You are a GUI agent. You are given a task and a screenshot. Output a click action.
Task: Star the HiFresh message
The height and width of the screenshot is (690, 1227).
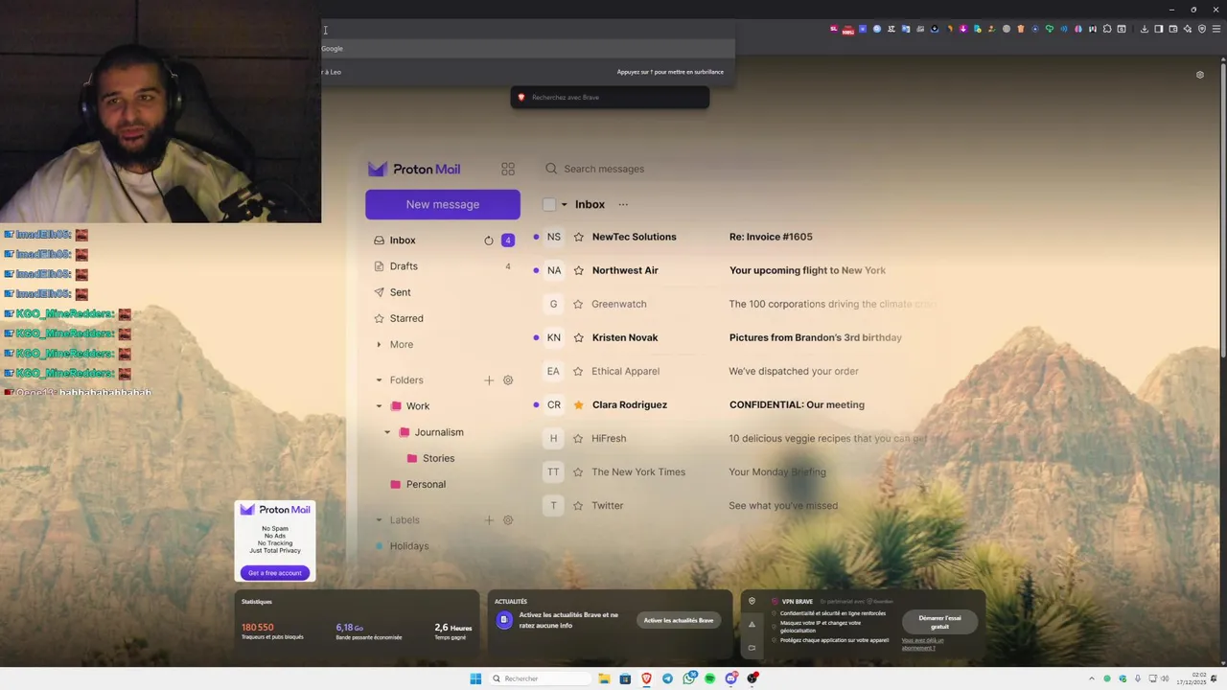[x=578, y=438]
